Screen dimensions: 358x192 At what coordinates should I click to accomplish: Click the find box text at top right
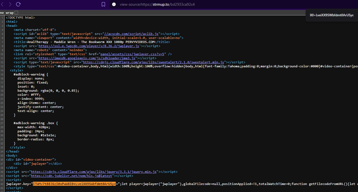331,15
